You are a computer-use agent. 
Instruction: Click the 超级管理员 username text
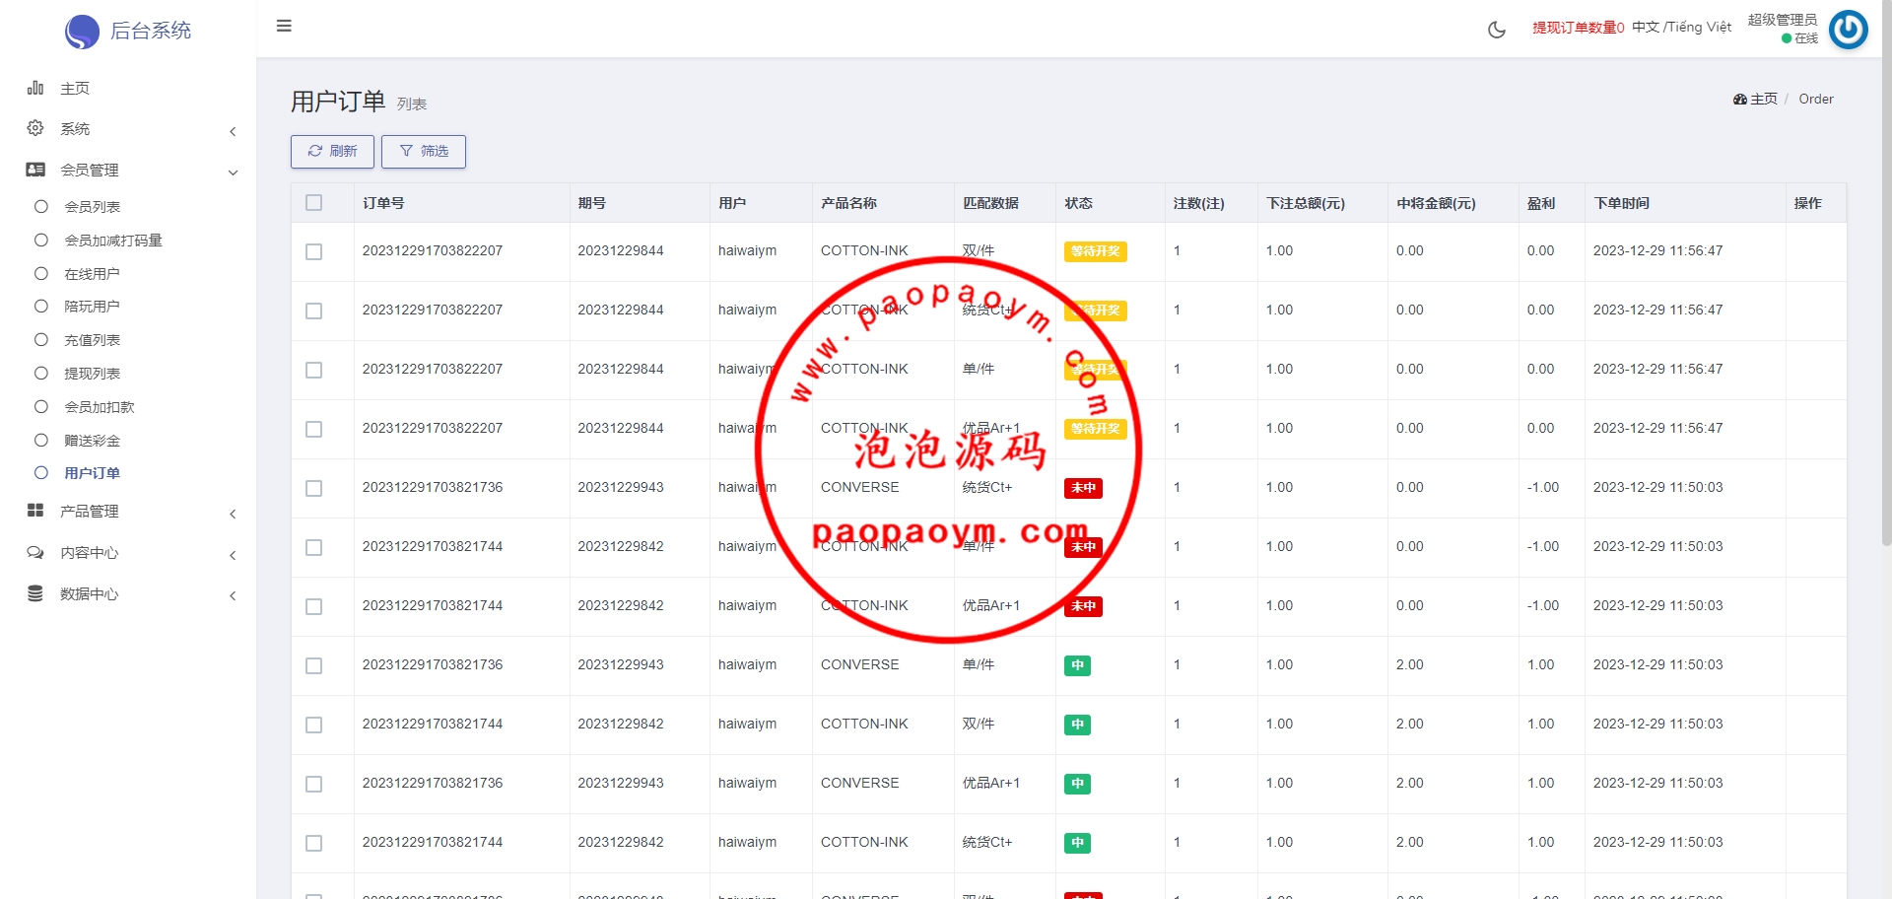click(x=1782, y=20)
